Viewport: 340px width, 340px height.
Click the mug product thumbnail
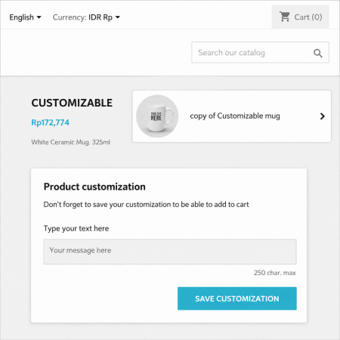click(x=157, y=116)
